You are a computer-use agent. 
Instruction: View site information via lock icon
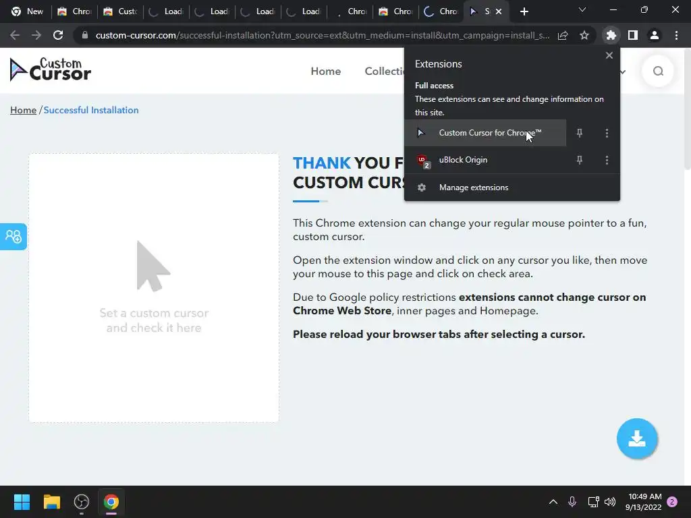[x=85, y=35]
